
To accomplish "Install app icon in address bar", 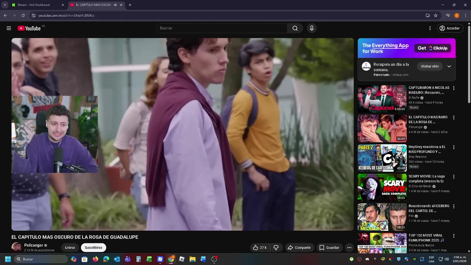I will click(428, 15).
